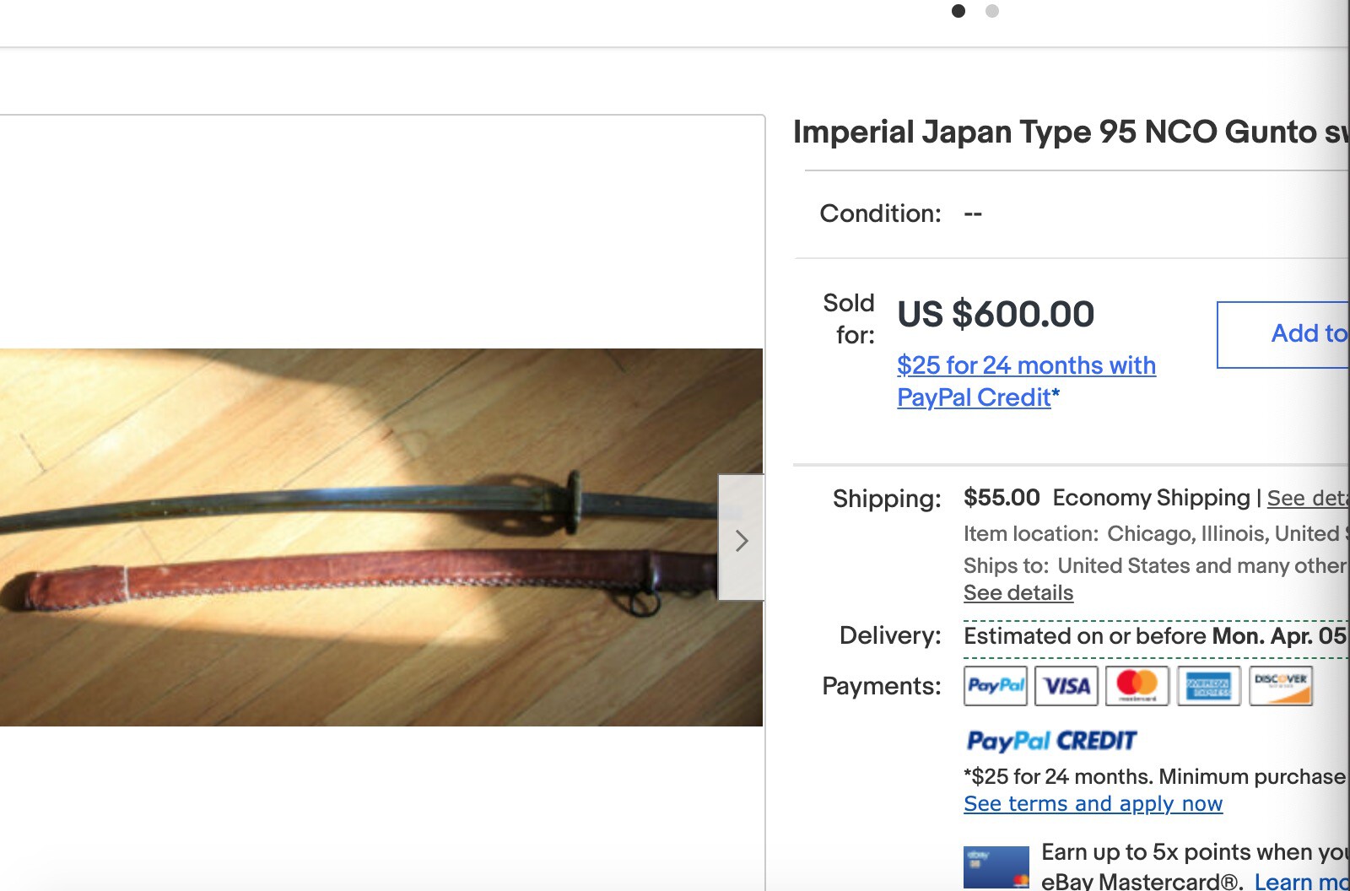This screenshot has height=891, width=1350.
Task: Click the PayPal Credit logo
Action: [1051, 741]
